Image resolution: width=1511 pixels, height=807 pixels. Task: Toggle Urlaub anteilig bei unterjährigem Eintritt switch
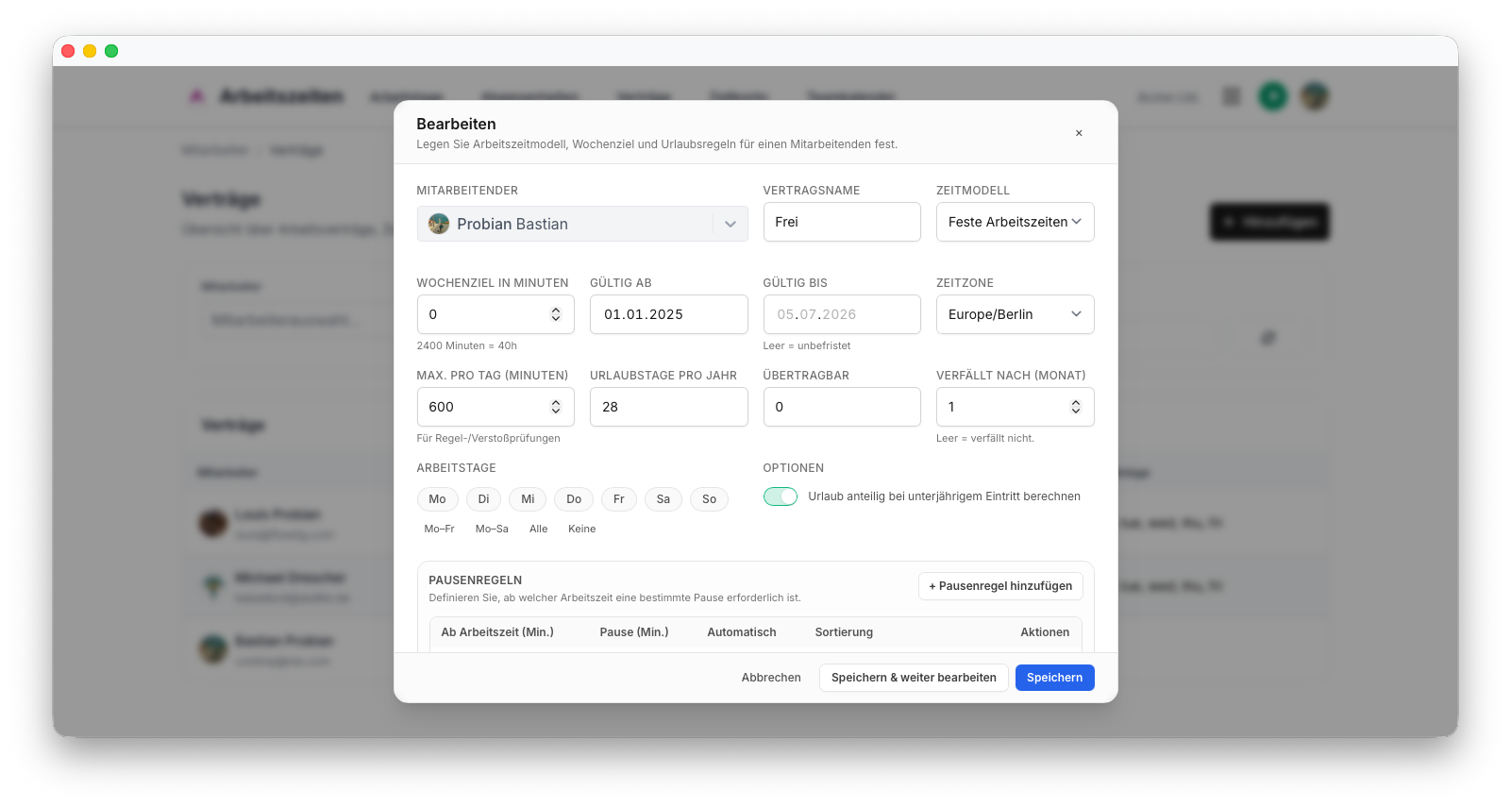point(781,496)
